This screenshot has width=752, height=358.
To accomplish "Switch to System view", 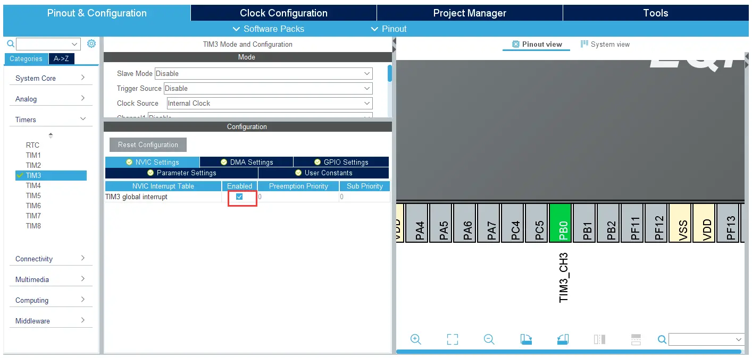I will 605,44.
